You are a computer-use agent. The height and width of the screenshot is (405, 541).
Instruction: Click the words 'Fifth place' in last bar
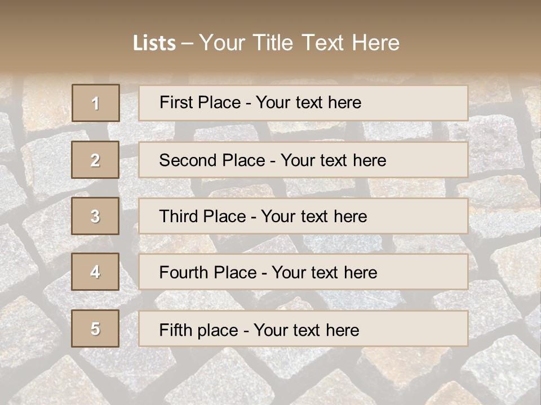click(199, 330)
